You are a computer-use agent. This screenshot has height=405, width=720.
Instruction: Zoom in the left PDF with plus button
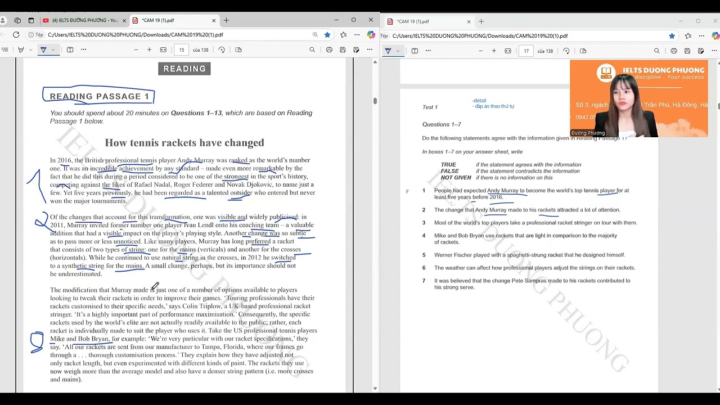(149, 49)
